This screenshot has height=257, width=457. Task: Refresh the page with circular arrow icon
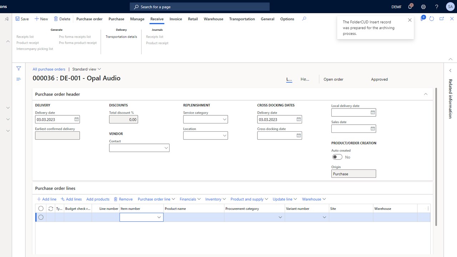432,19
